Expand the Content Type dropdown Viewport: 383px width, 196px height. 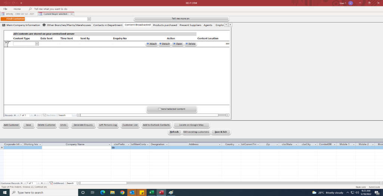pos(37,44)
